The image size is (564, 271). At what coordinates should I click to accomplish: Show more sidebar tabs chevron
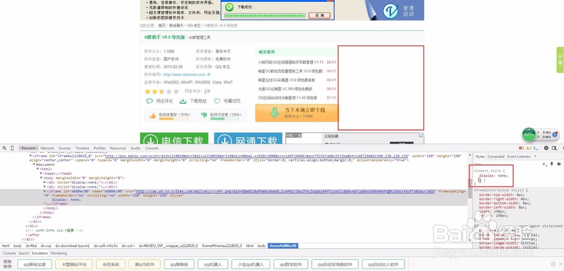(535, 156)
